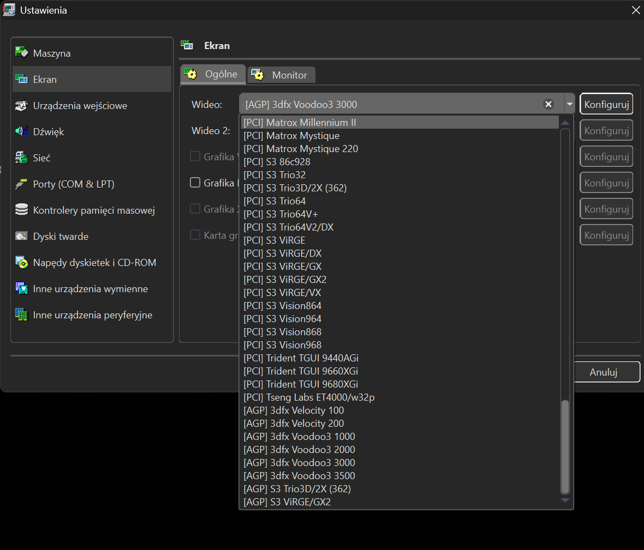
Task: Click the Wideo combo box field
Action: (407, 104)
